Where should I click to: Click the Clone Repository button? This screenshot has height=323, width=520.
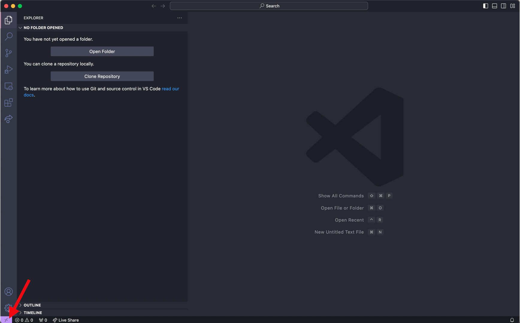[x=102, y=76]
